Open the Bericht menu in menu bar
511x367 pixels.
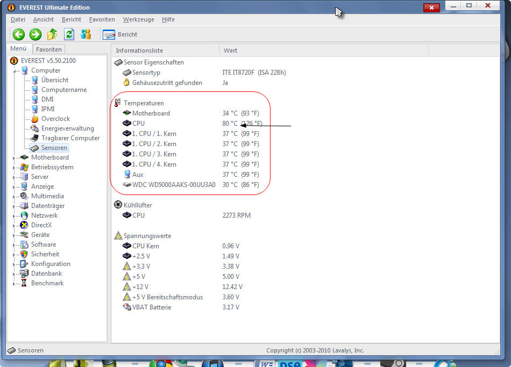72,19
